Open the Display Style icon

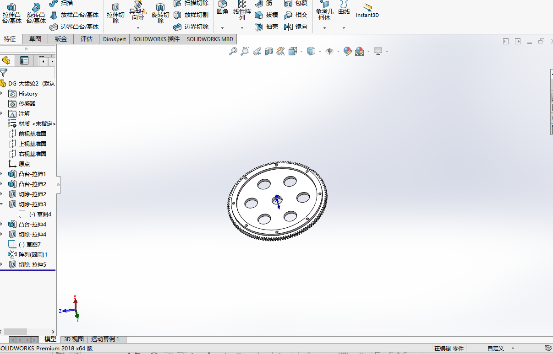(x=311, y=51)
